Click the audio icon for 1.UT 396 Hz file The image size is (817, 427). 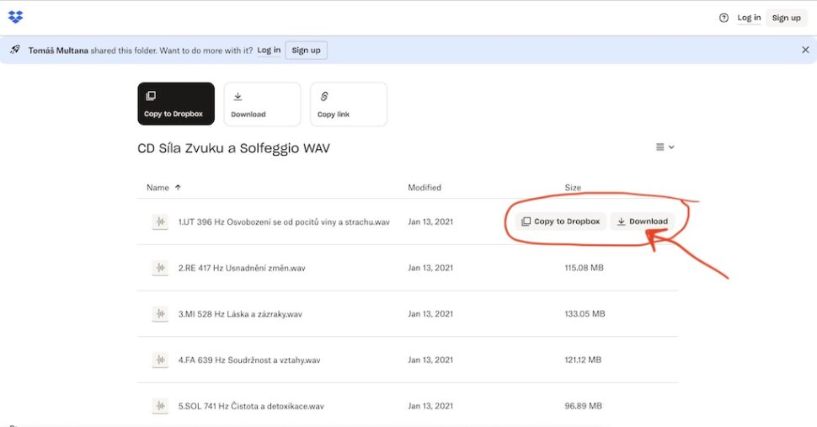pyautogui.click(x=160, y=222)
